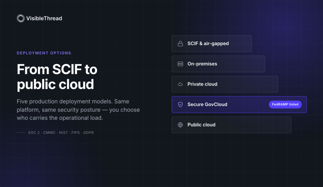Select the On-premises deployment card

[x=218, y=64]
